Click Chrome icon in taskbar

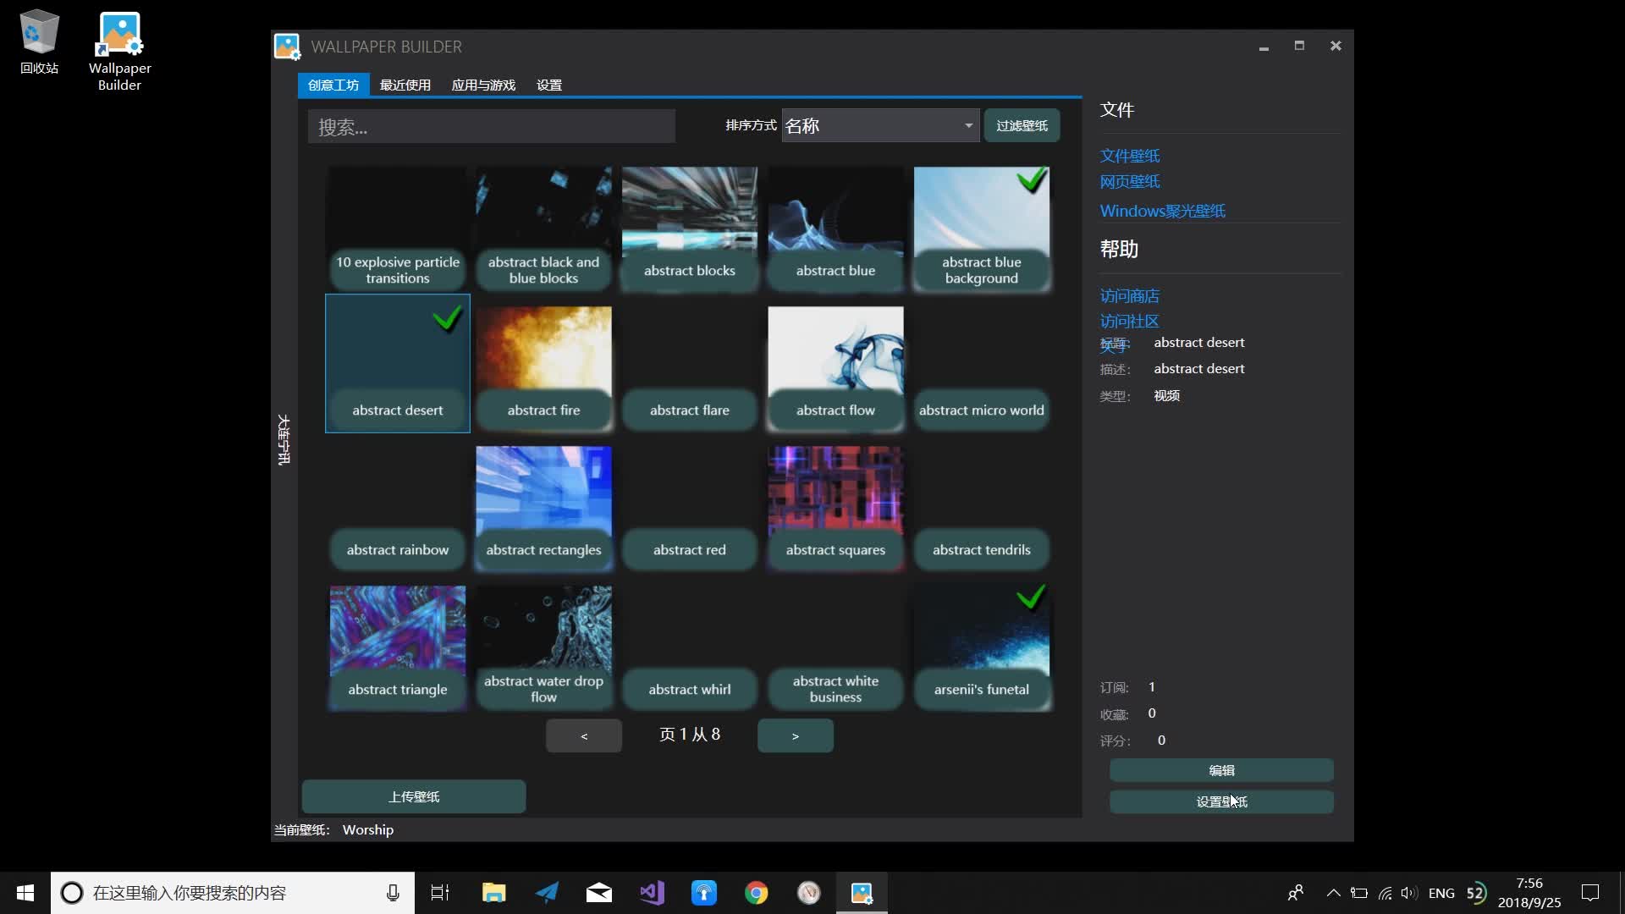pos(756,893)
